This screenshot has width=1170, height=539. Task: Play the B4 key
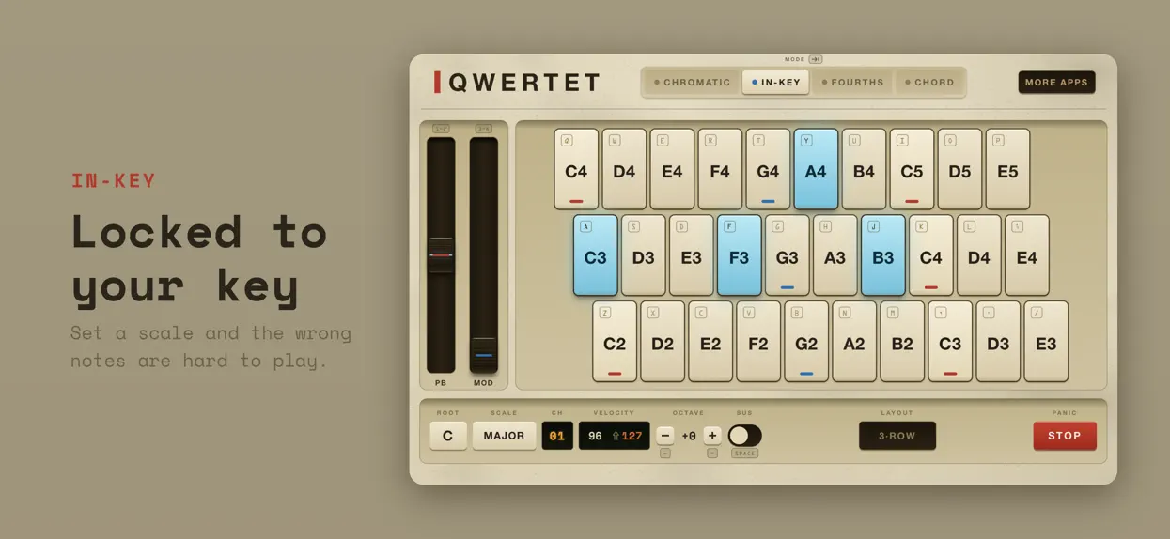(x=864, y=169)
